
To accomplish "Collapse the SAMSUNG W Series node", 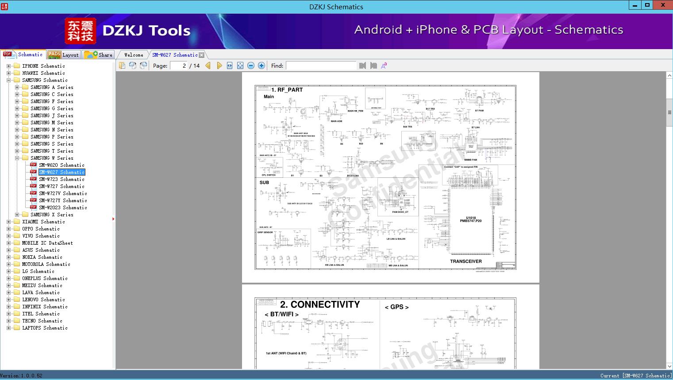I will point(17,158).
